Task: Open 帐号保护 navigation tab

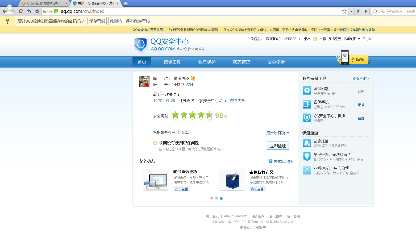Action: click(207, 62)
